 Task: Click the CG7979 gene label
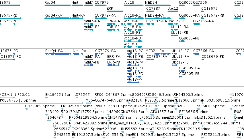pos(101,3)
